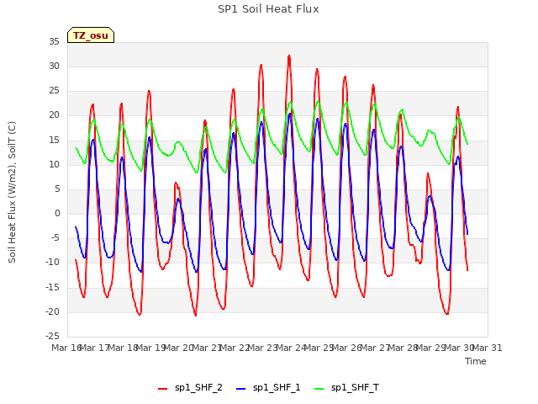The width and height of the screenshot is (538, 404).
Task: Click the SP1 Soil Heat Flux title
Action: coord(268,9)
